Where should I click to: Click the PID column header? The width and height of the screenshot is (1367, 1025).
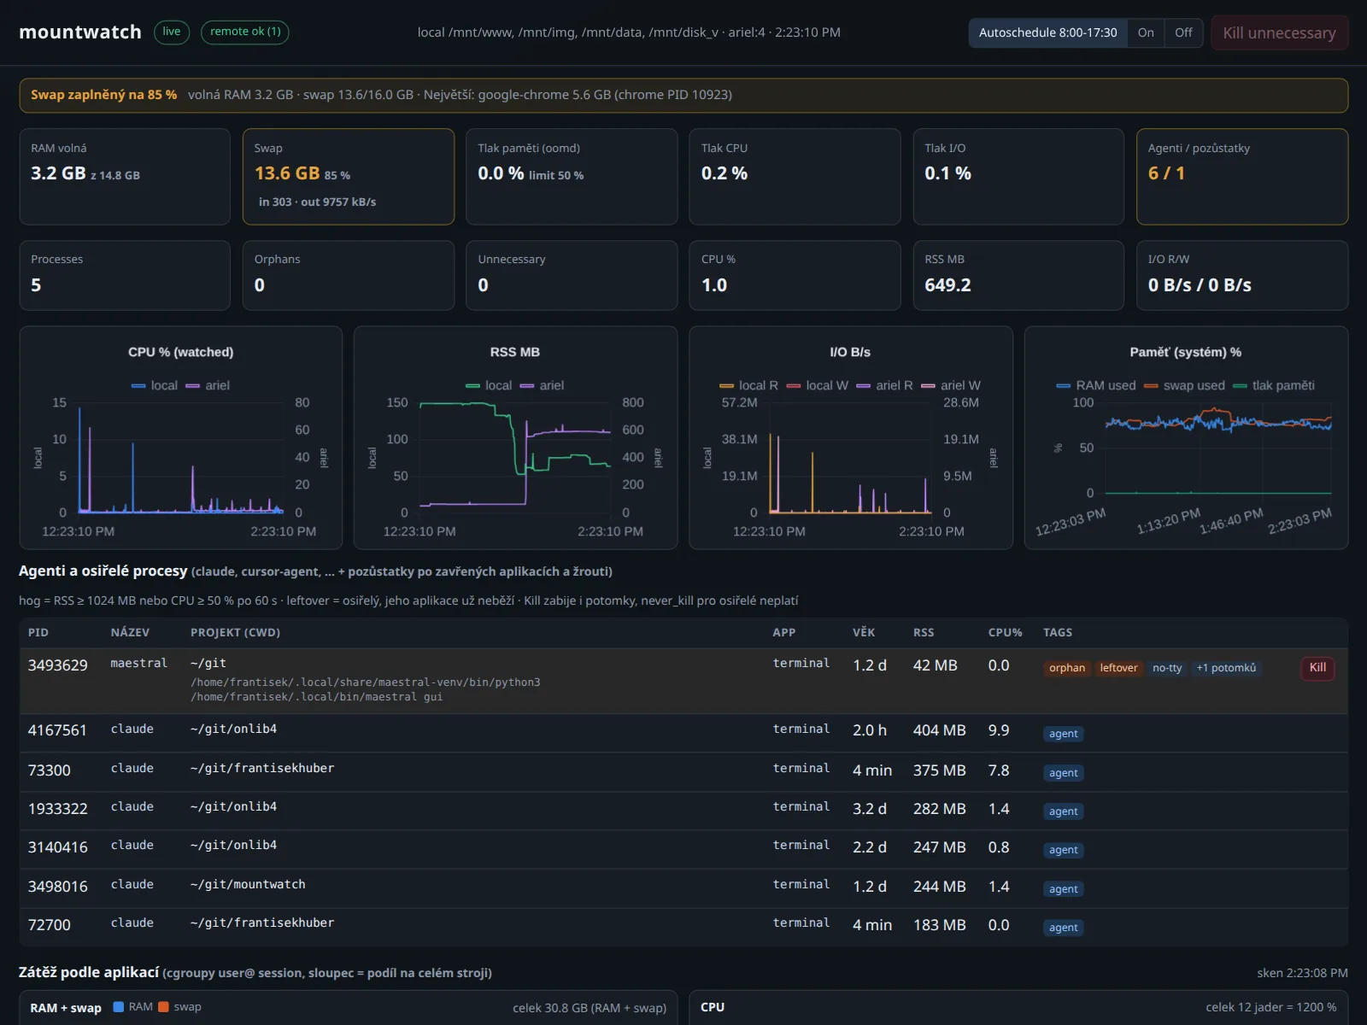[x=38, y=633]
